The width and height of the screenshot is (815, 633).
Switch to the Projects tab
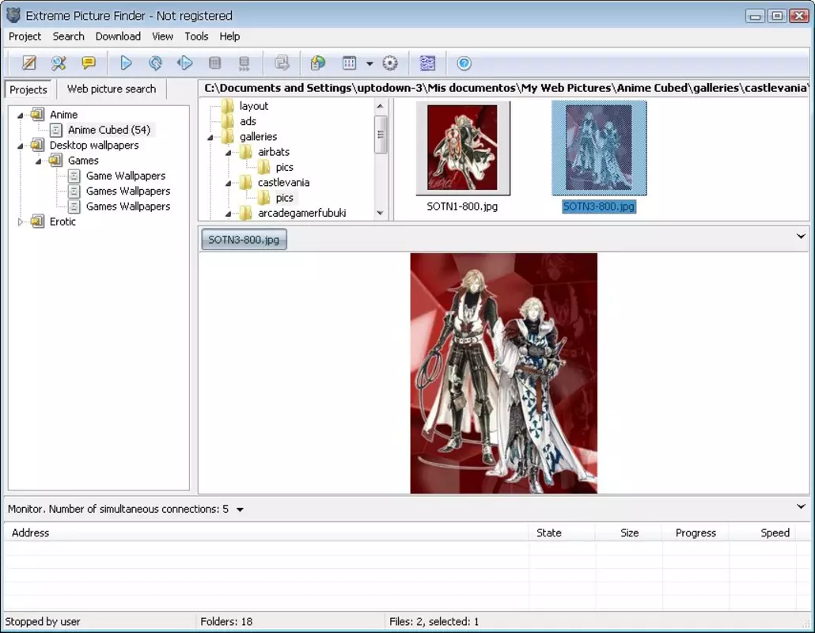coord(28,89)
